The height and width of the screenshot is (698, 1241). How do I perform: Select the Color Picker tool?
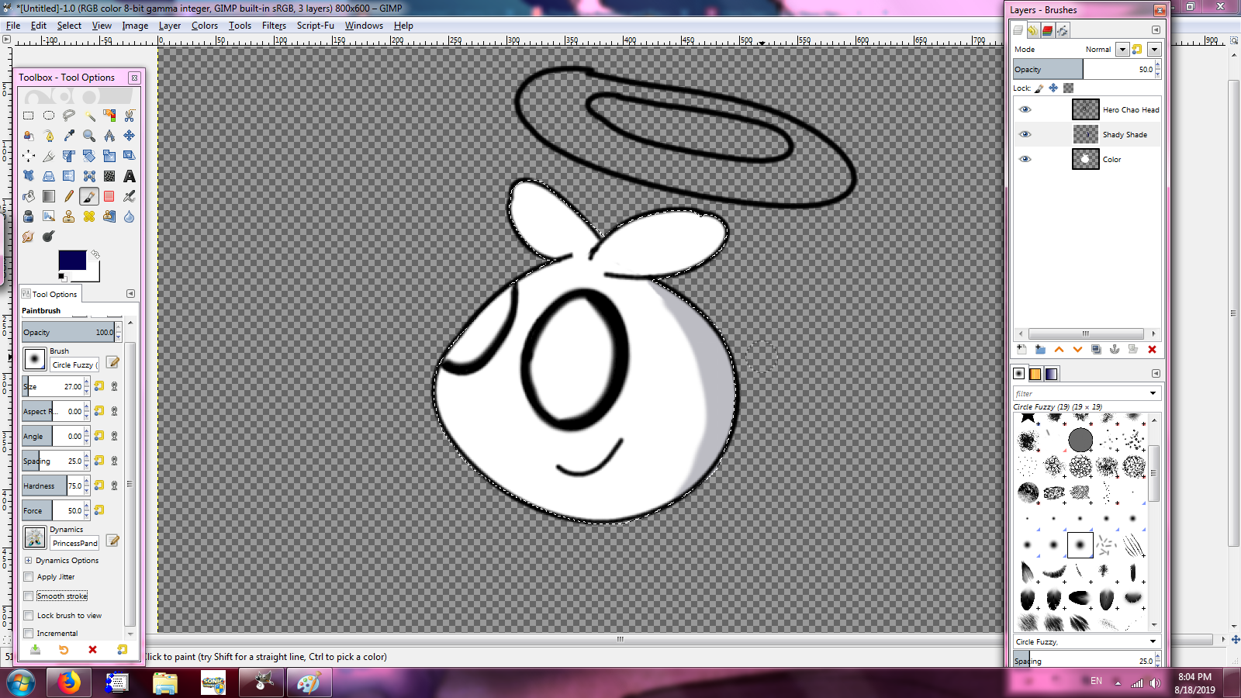[68, 136]
